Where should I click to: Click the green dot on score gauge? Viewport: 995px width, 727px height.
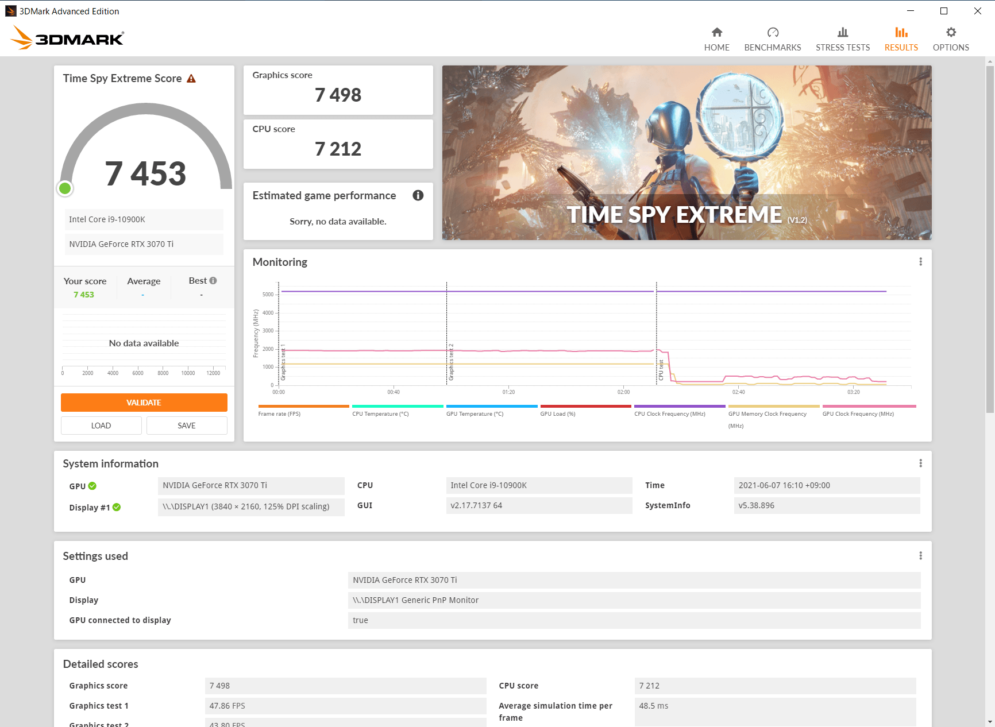tap(65, 188)
